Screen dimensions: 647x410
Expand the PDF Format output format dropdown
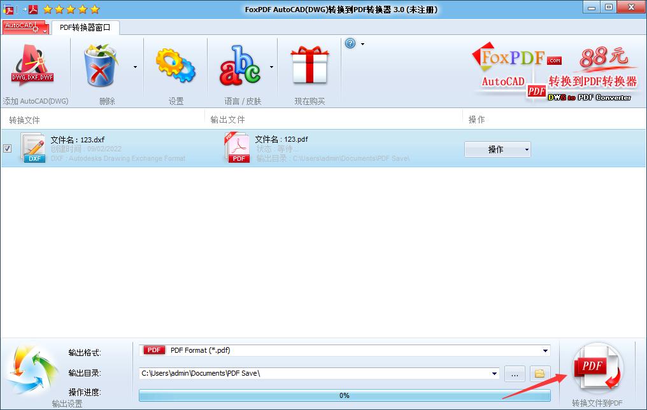coord(544,350)
